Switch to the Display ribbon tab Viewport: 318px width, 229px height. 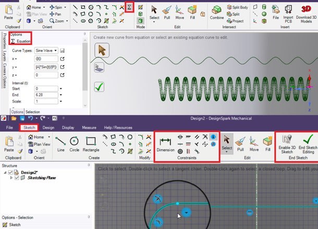click(x=68, y=128)
